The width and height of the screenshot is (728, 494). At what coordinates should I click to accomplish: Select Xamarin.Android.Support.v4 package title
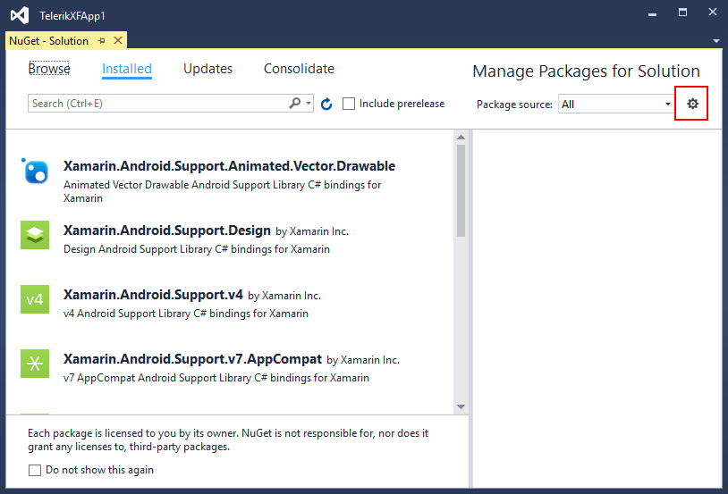tap(153, 295)
